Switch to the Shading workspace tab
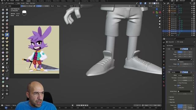Viewport: 196px width, 110px height. [63, 1]
